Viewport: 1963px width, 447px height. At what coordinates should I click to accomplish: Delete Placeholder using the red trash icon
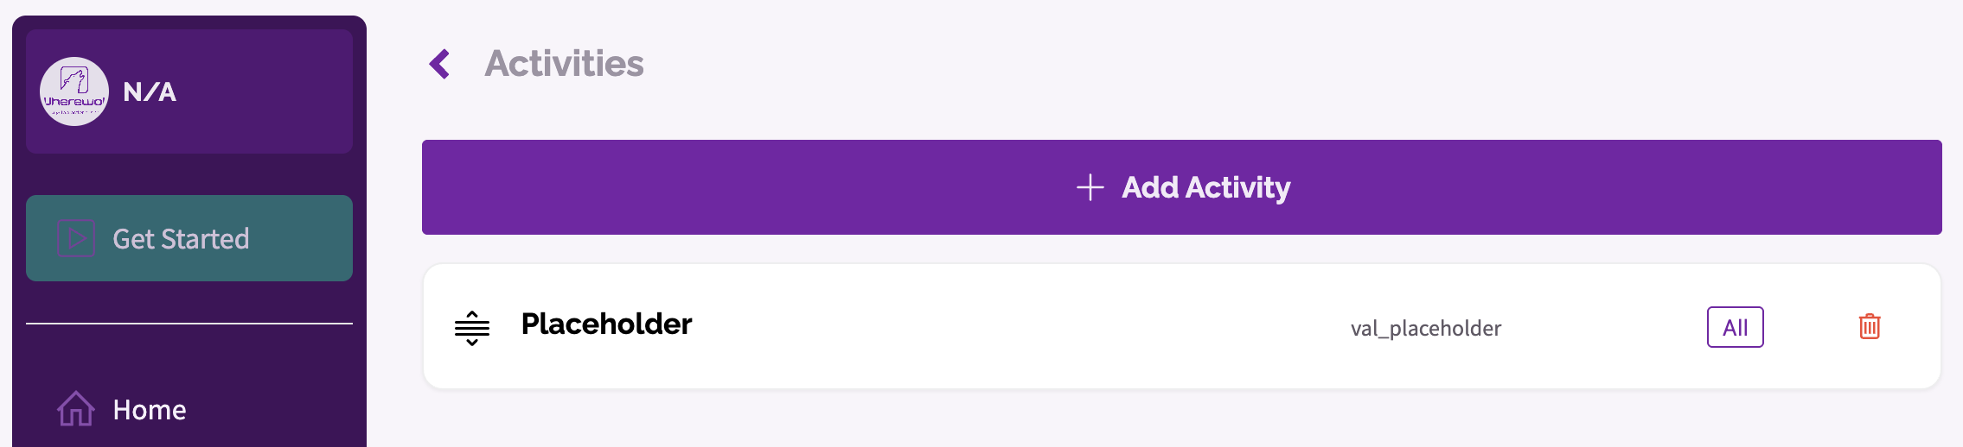[x=1870, y=326]
